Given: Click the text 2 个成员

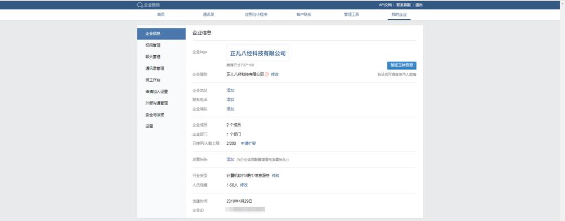Looking at the screenshot, I should point(234,125).
